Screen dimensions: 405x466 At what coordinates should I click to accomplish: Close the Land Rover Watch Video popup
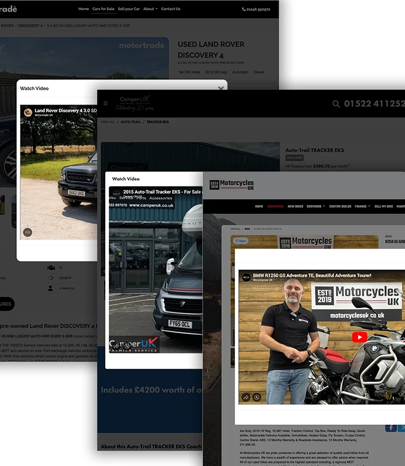[221, 89]
